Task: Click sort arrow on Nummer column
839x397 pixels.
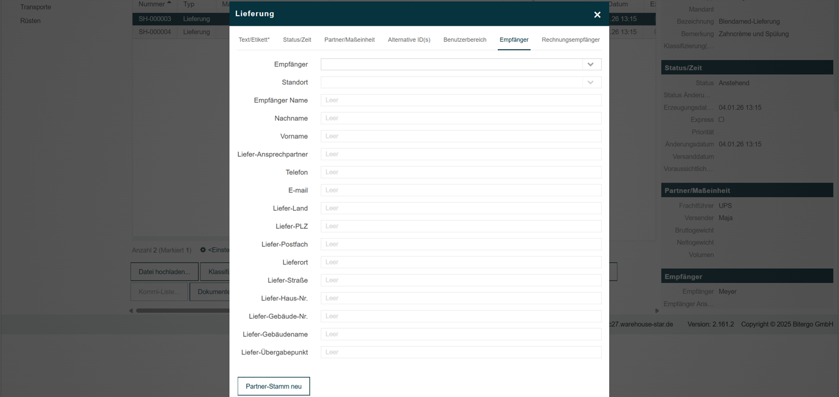Action: [169, 4]
